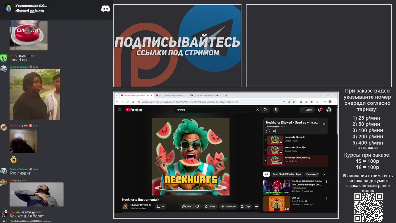Open the YouTube hamburger guide menu
Viewport: 396px width, 223px height.
pyautogui.click(x=119, y=110)
